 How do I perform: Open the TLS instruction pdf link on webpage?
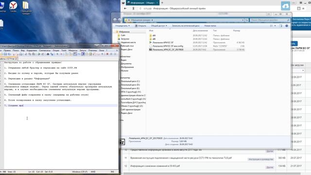click(181, 158)
